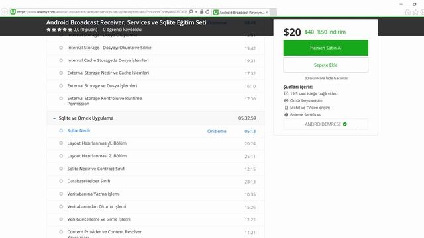Select External Storage ve Dosya İşlemleri row
Image resolution: width=424 pixels, height=238 pixels.
[156, 86]
